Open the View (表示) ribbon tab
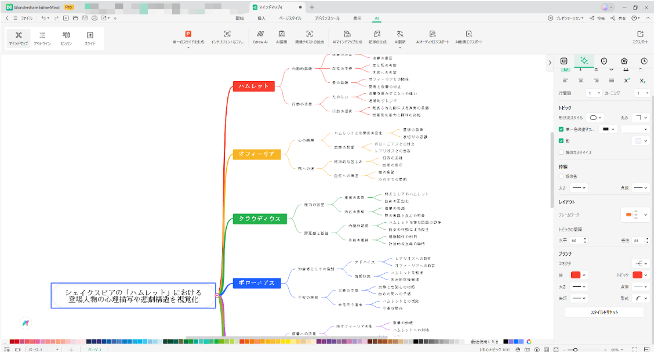 tap(358, 19)
